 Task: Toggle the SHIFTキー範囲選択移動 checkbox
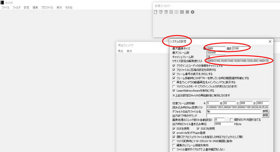point(174,78)
